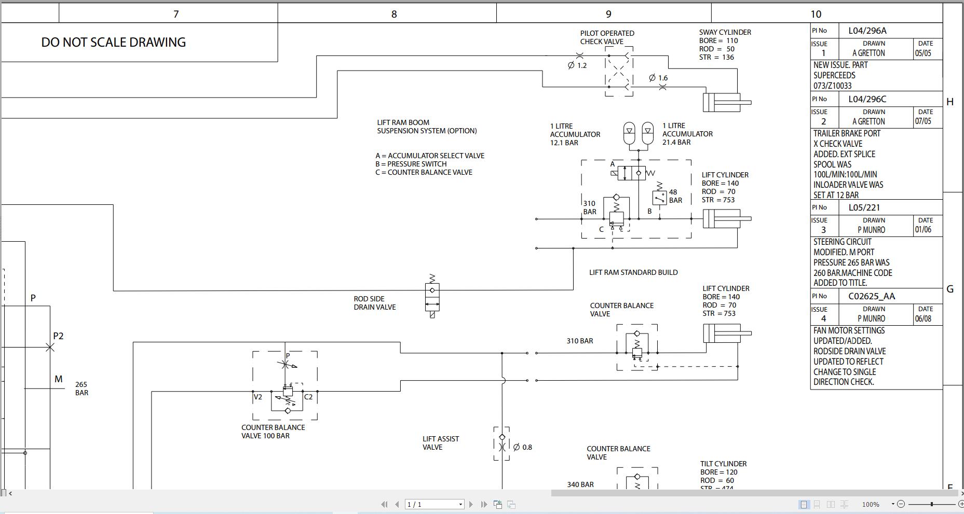Viewport: 964px width, 514px height.
Task: Jump to the last page
Action: click(484, 504)
